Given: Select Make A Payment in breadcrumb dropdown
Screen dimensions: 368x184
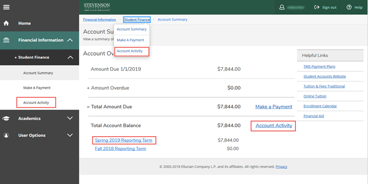Looking at the screenshot, I should 130,40.
